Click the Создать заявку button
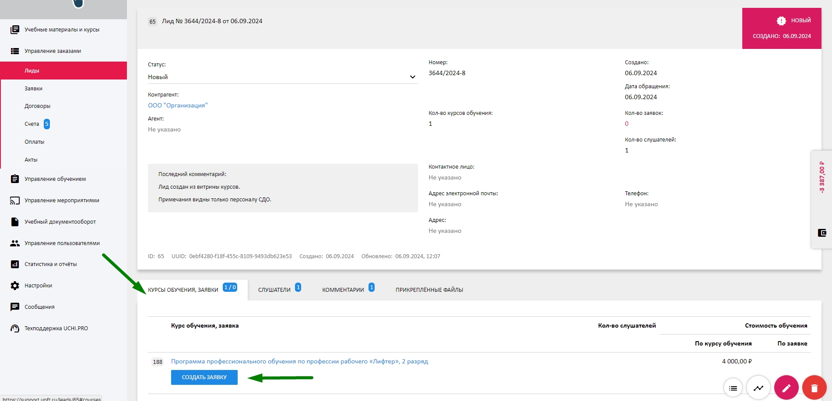Image resolution: width=832 pixels, height=401 pixels. point(204,377)
